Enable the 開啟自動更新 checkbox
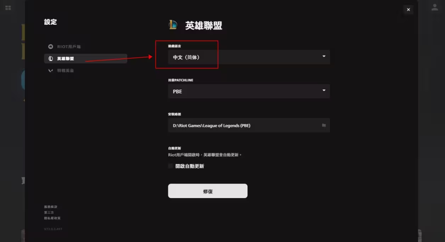The width and height of the screenshot is (445, 242). pyautogui.click(x=170, y=166)
